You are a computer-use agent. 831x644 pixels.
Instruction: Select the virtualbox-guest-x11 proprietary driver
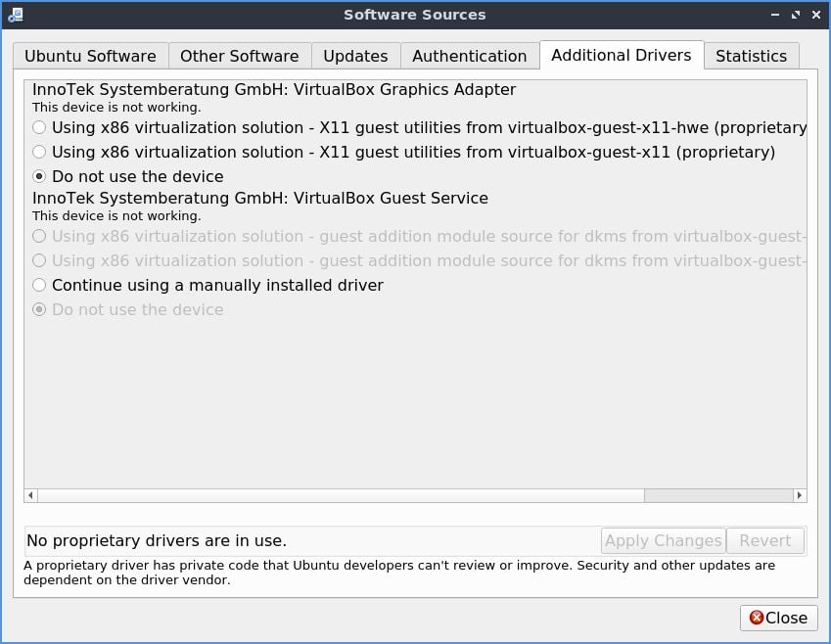point(39,152)
